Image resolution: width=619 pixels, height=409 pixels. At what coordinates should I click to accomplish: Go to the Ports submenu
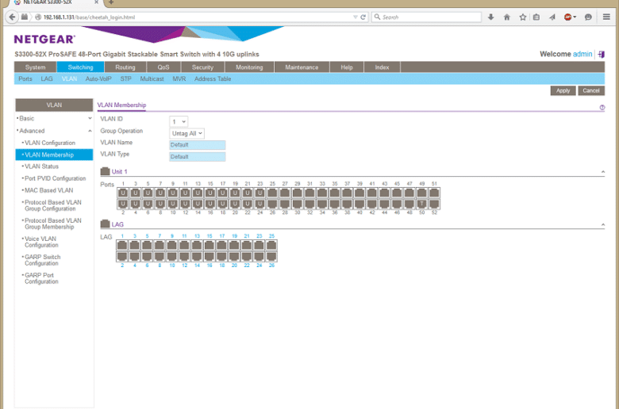click(25, 79)
